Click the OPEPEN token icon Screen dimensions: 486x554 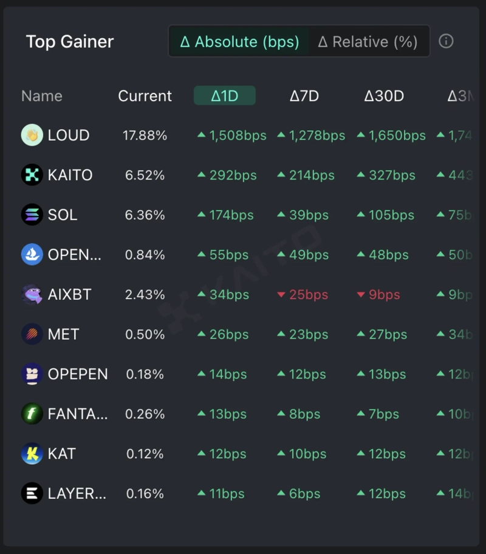click(32, 374)
